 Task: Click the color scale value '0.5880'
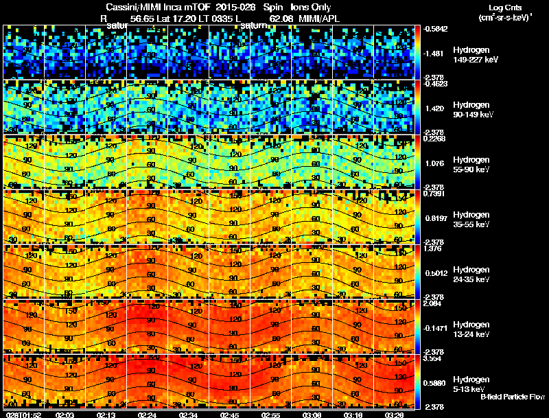click(x=434, y=384)
